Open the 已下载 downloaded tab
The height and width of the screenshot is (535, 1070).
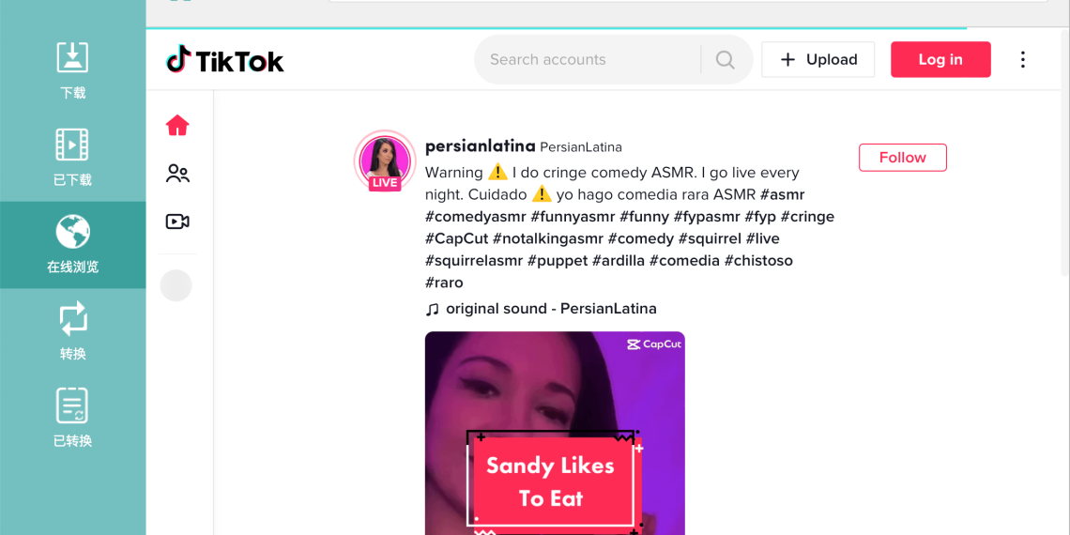tap(73, 158)
